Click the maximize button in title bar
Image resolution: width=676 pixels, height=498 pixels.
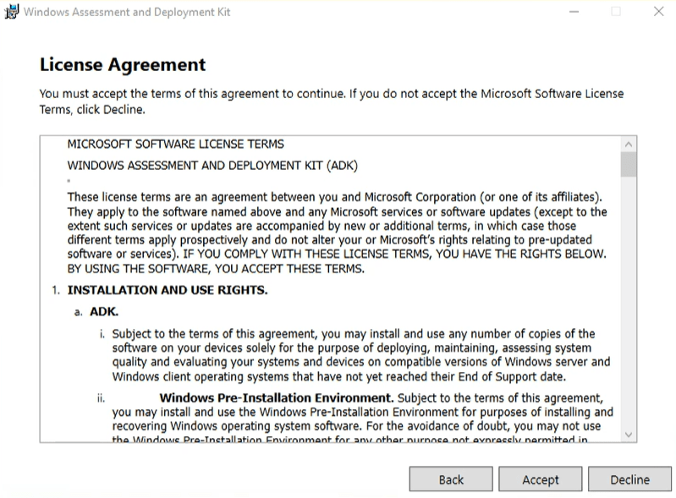(x=616, y=12)
